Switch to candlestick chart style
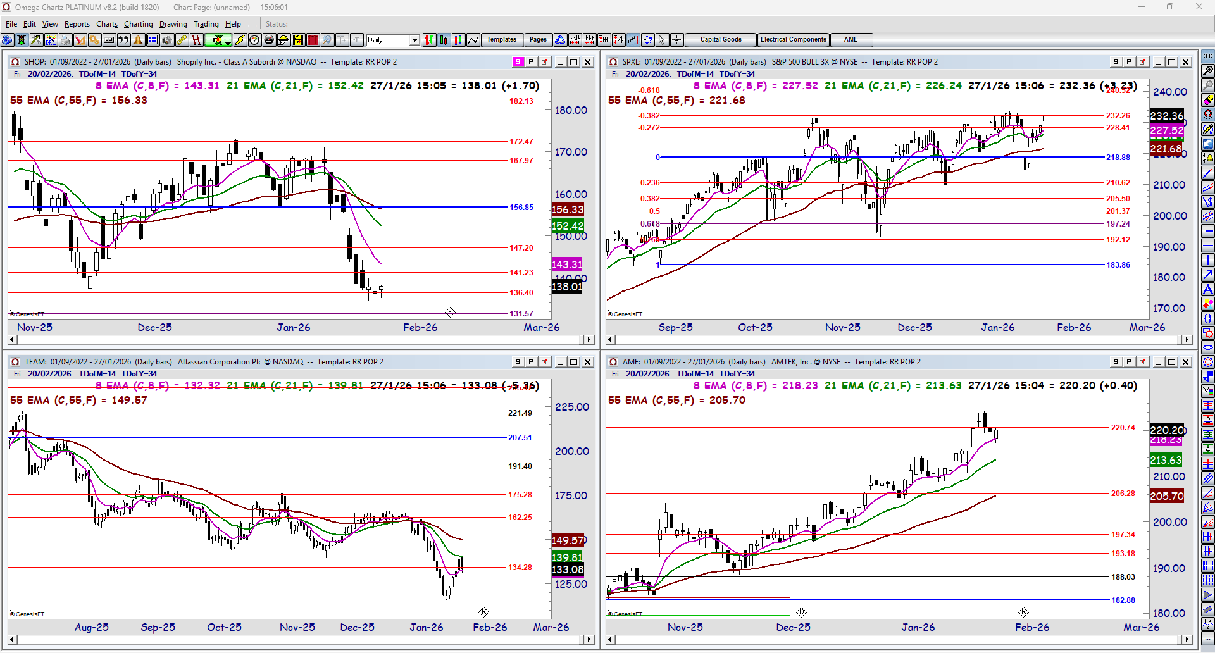 tap(444, 40)
